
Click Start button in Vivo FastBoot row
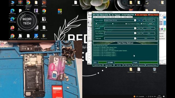(139, 33)
